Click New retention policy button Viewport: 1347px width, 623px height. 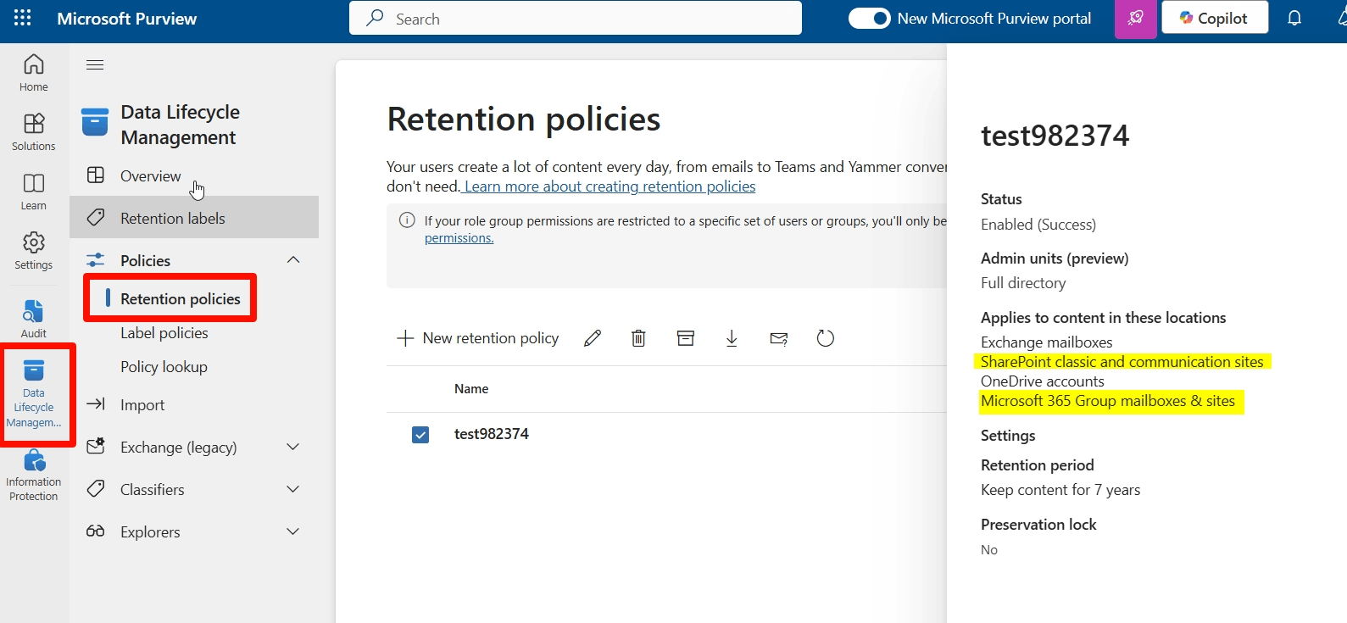click(x=478, y=338)
